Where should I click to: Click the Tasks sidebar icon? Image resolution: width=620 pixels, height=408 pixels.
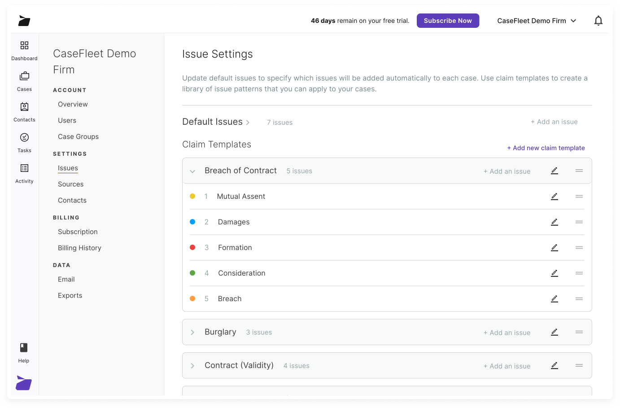click(x=24, y=141)
